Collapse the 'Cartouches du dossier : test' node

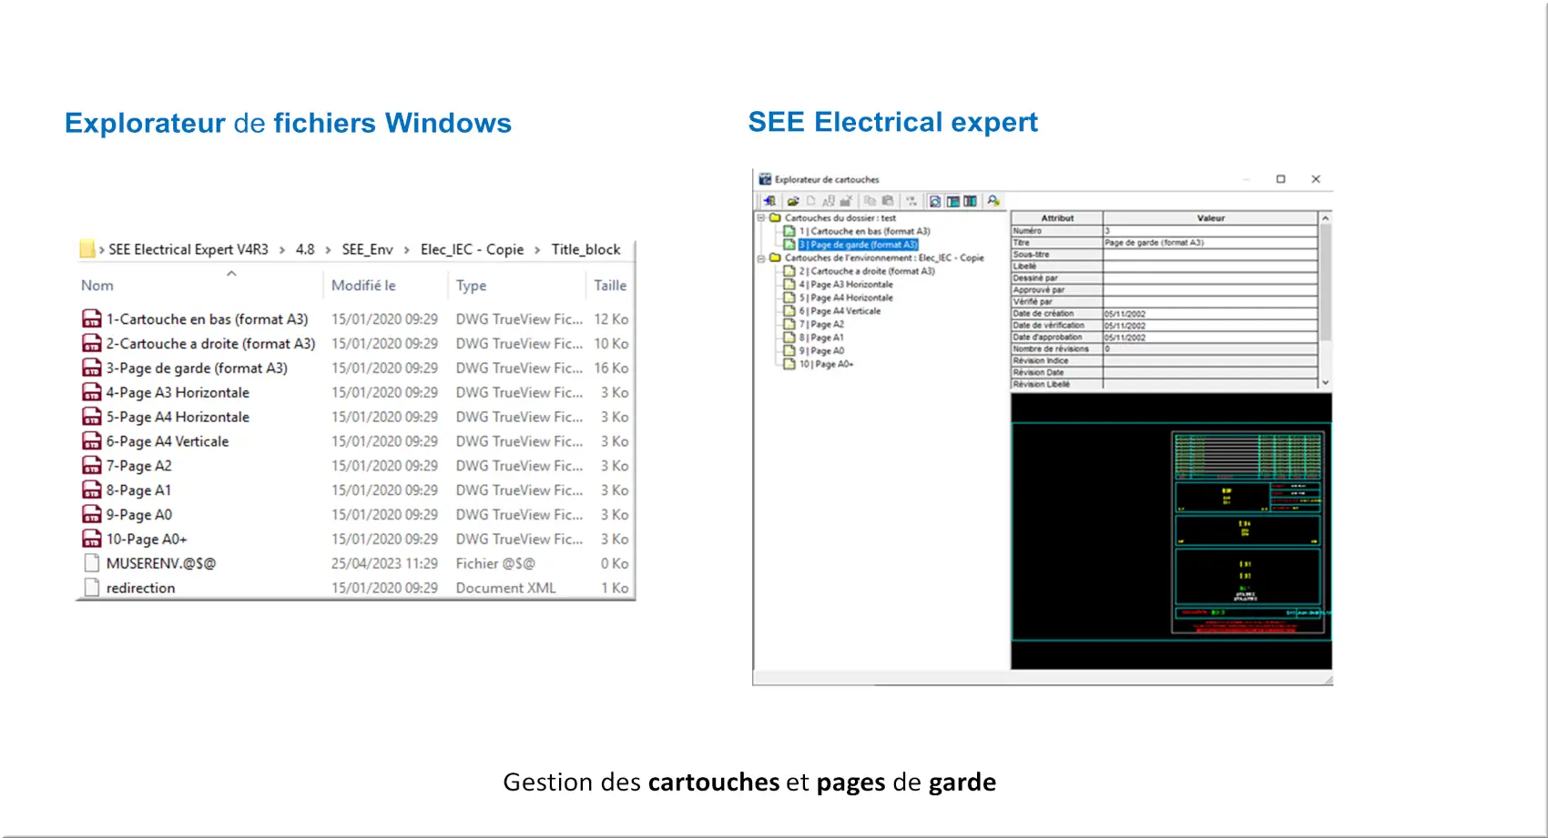(x=760, y=218)
